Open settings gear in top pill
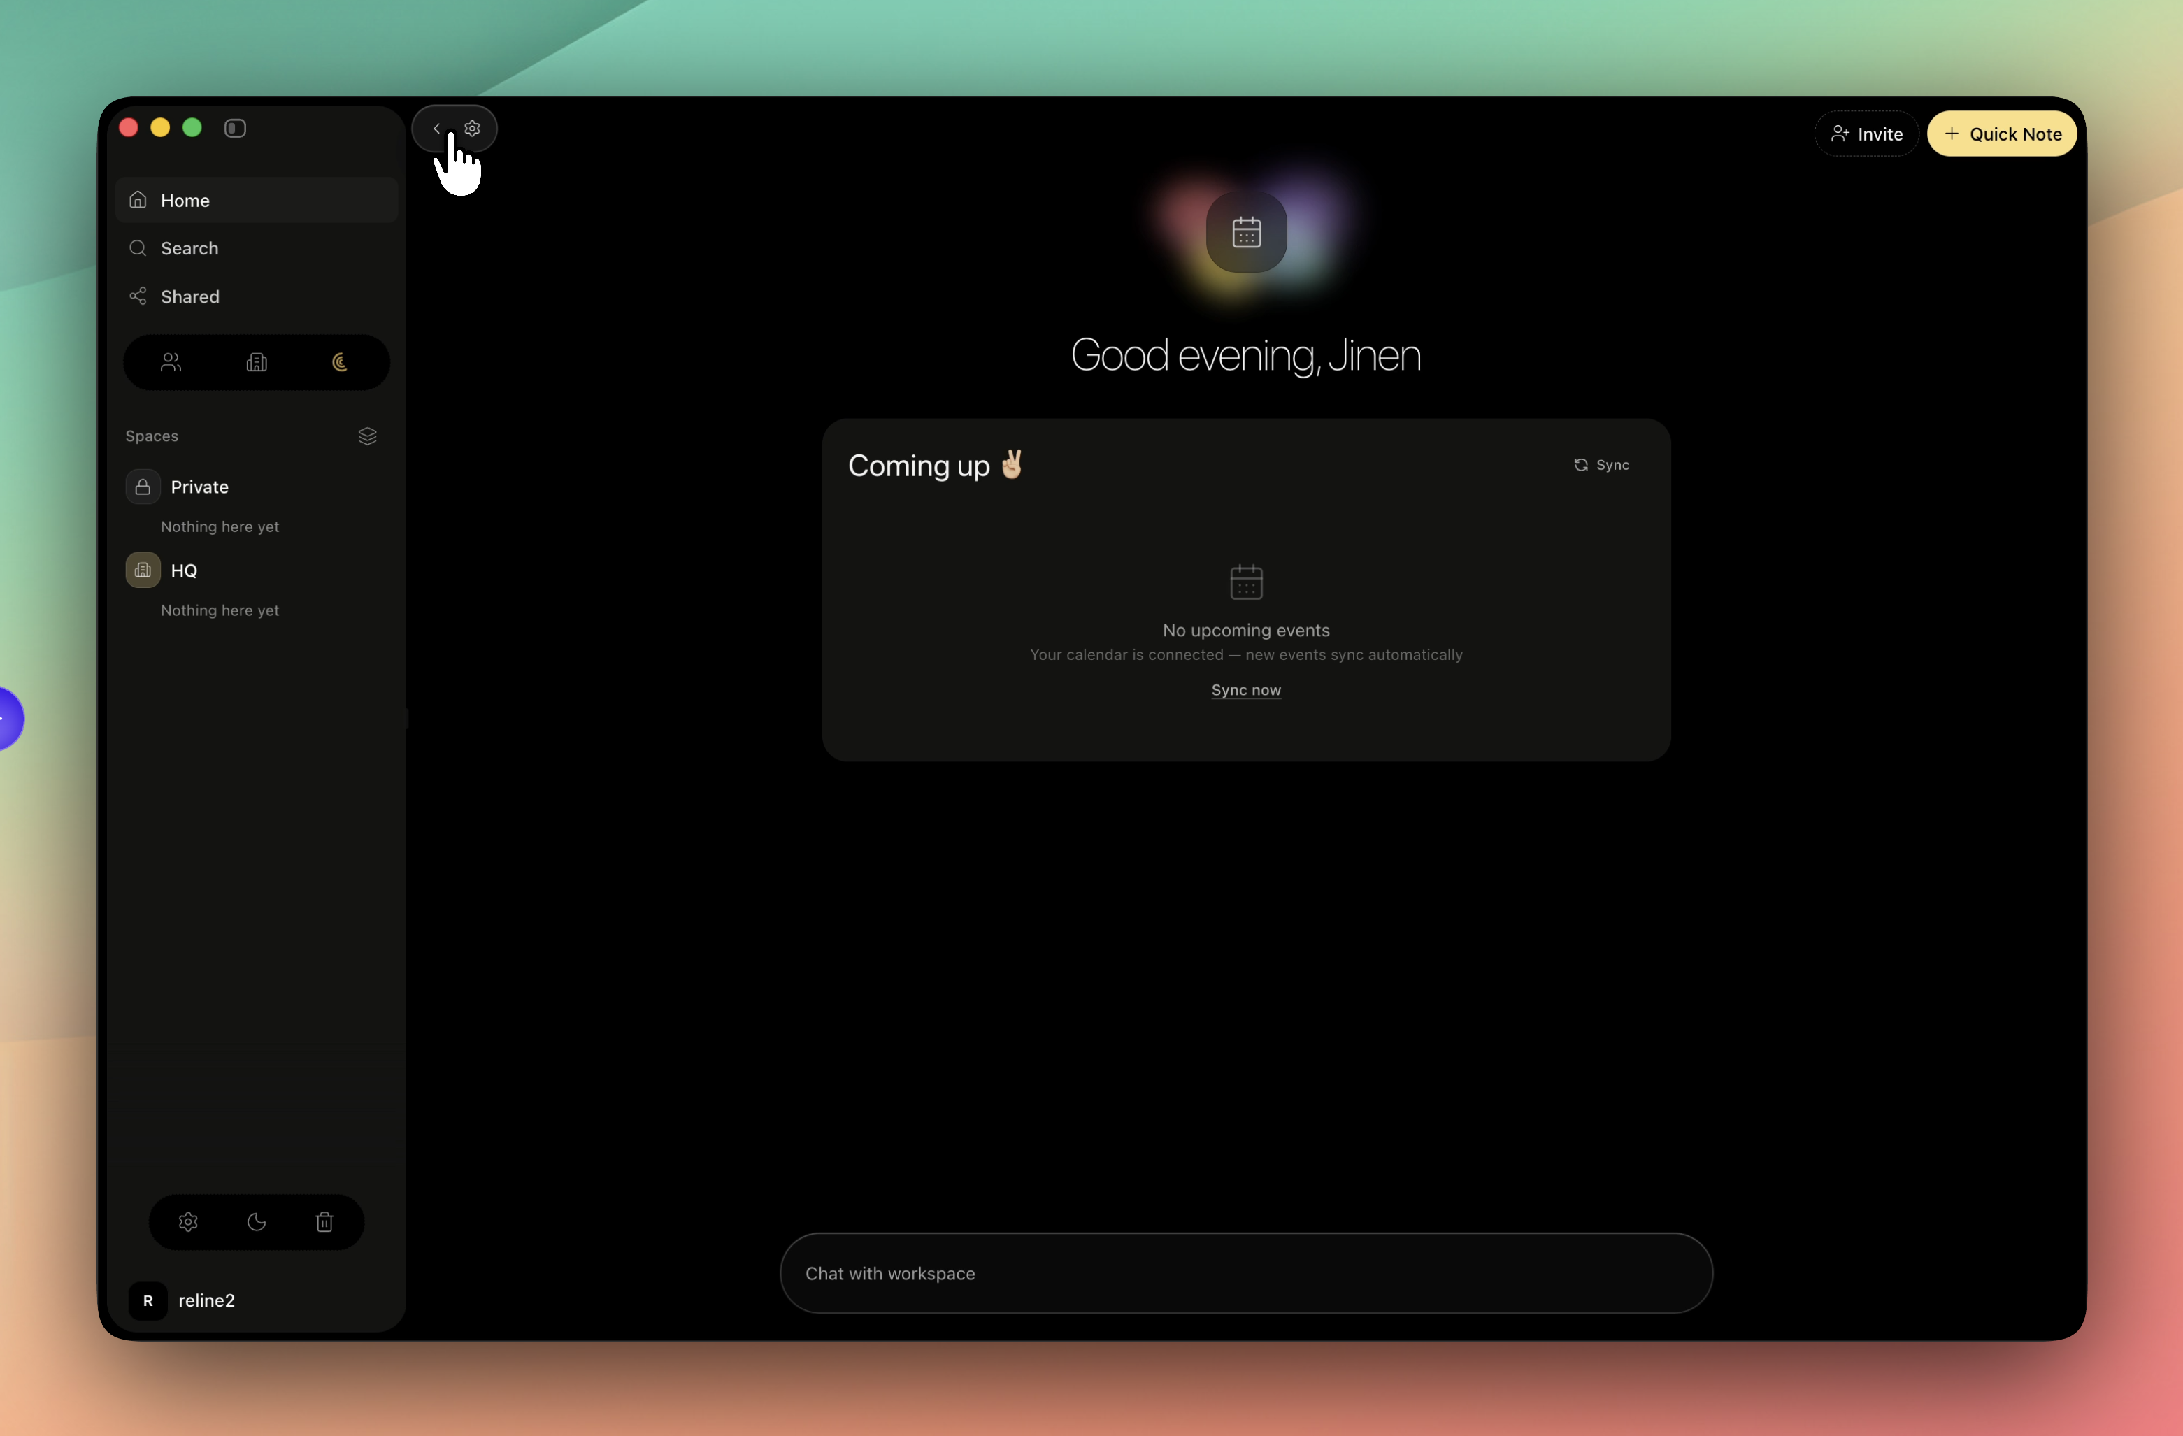The width and height of the screenshot is (2183, 1436). point(473,129)
